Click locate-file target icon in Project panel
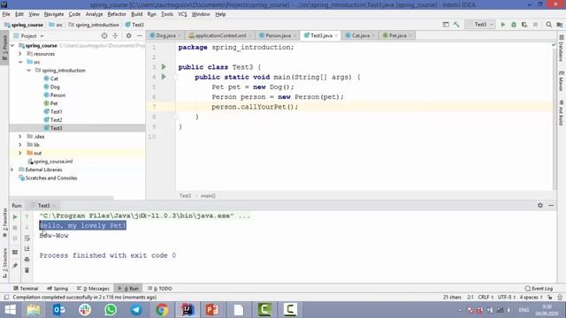The height and width of the screenshot is (318, 566). click(104, 35)
